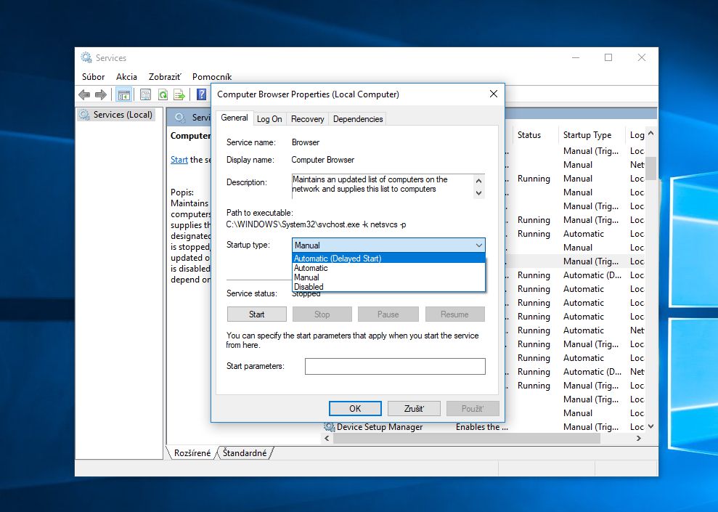Image resolution: width=718 pixels, height=512 pixels.
Task: Confirm with the OK button
Action: click(x=355, y=408)
